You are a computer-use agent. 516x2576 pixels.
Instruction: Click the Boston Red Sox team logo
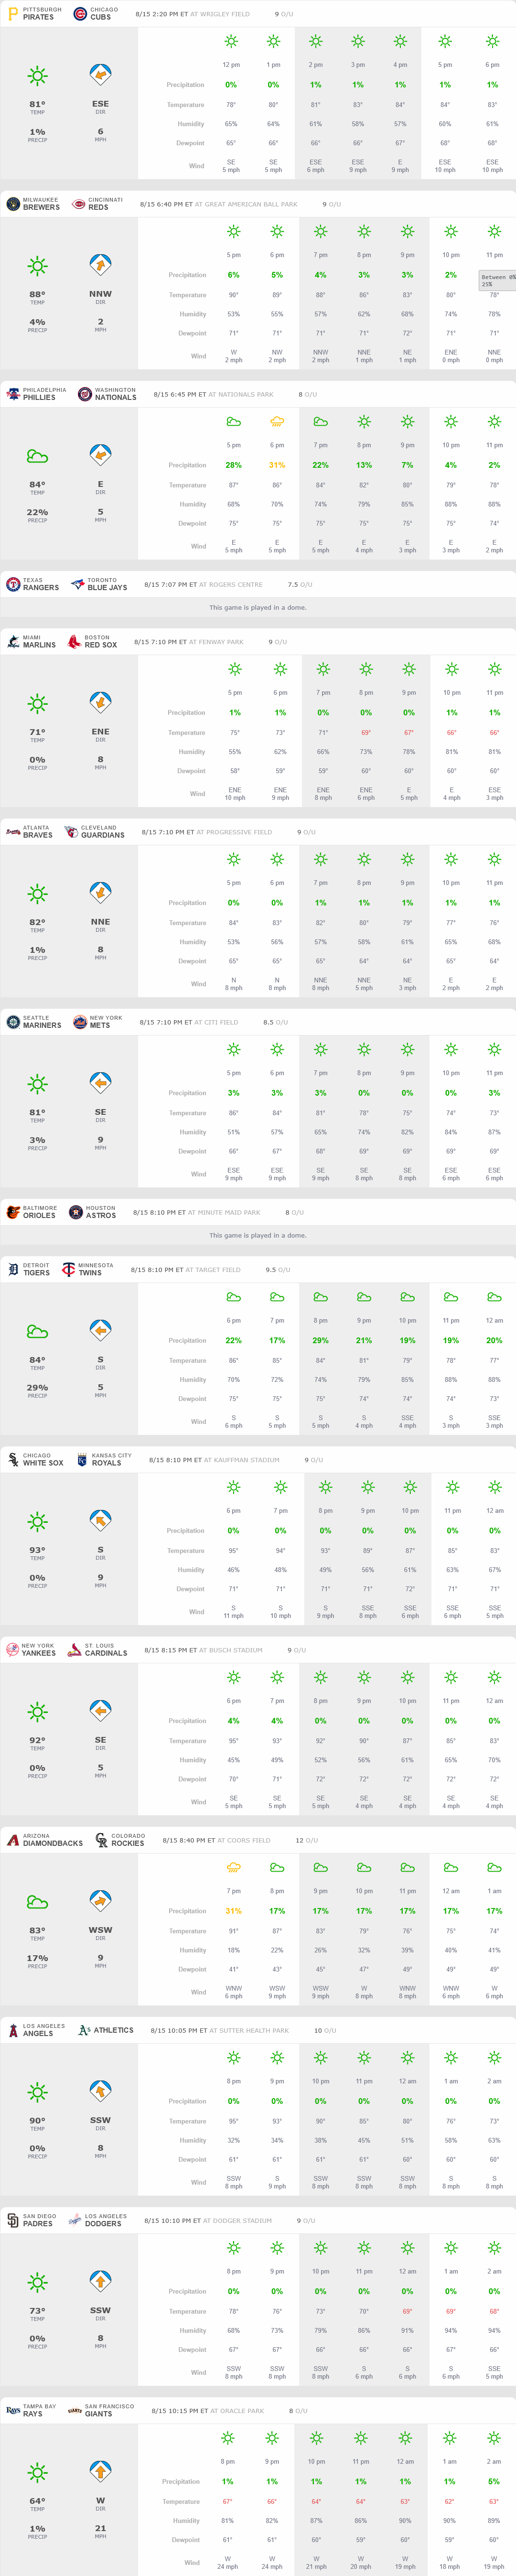tap(74, 642)
